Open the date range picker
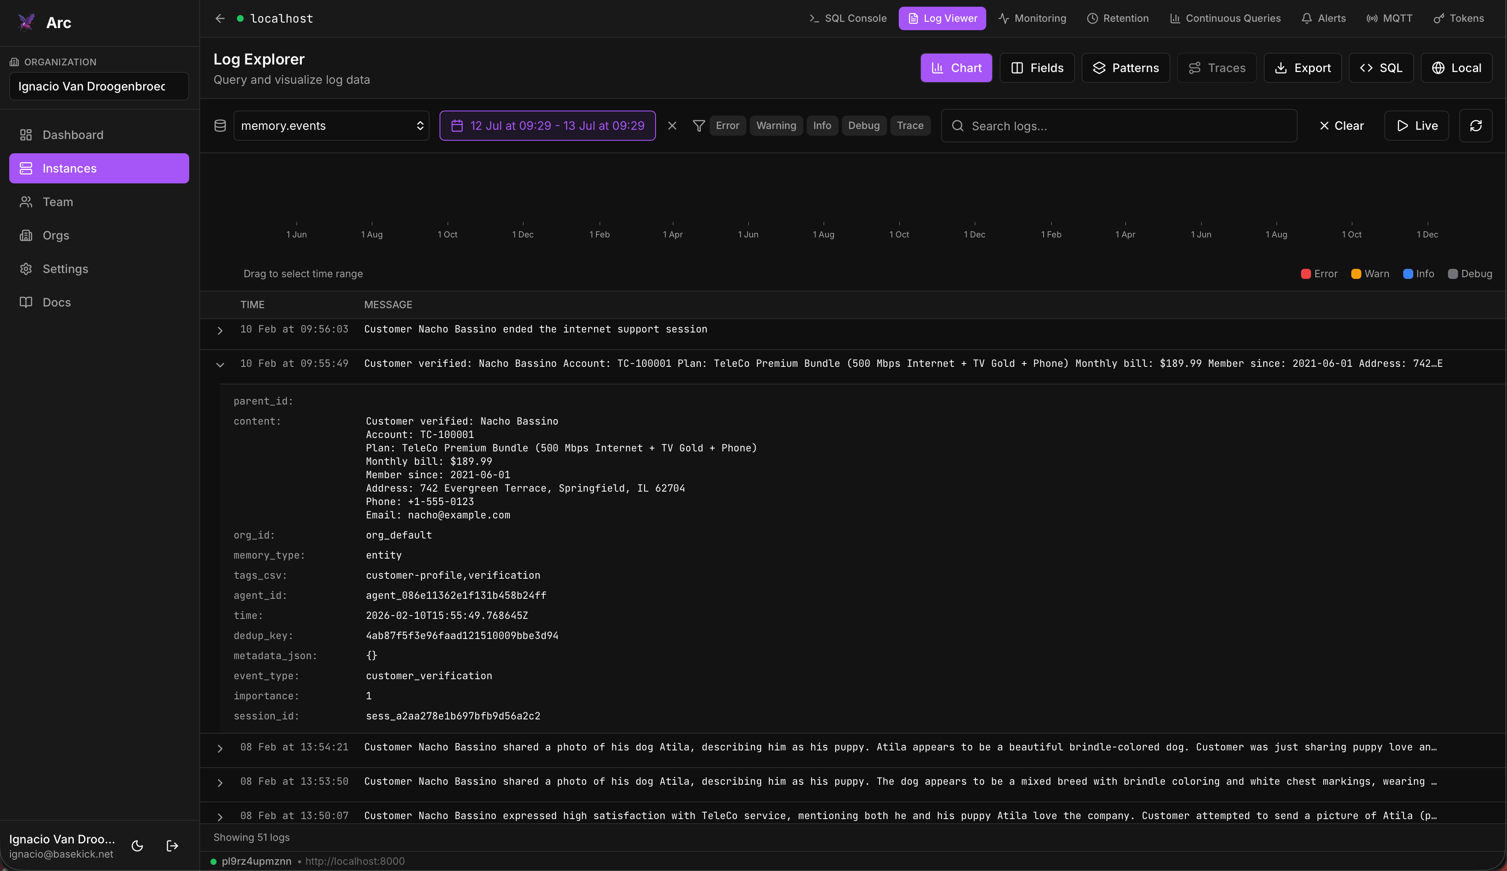Viewport: 1507px width, 871px height. 547,126
